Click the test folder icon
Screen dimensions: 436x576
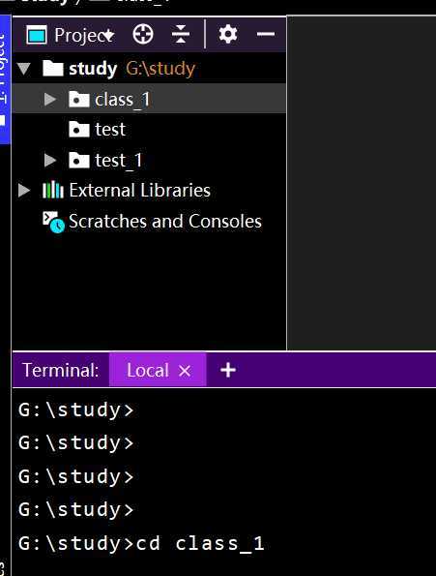(x=79, y=130)
